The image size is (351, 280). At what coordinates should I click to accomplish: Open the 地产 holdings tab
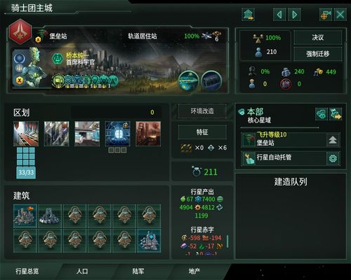(194, 271)
